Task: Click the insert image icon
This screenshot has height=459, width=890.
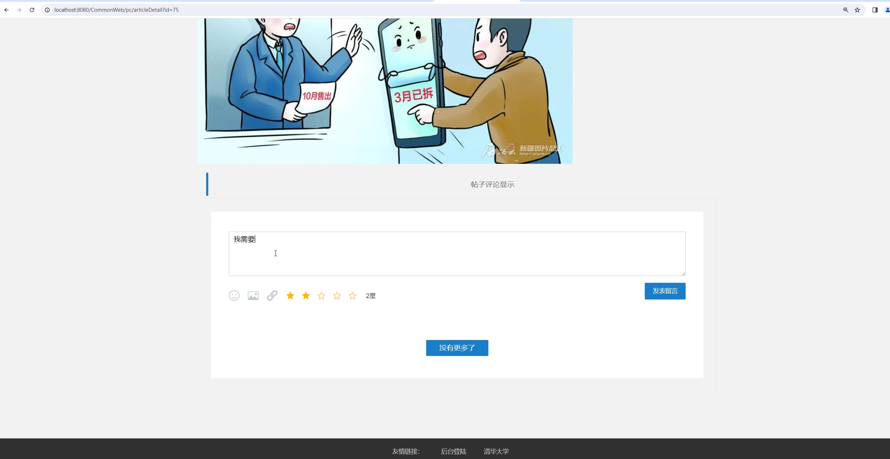Action: [x=253, y=296]
